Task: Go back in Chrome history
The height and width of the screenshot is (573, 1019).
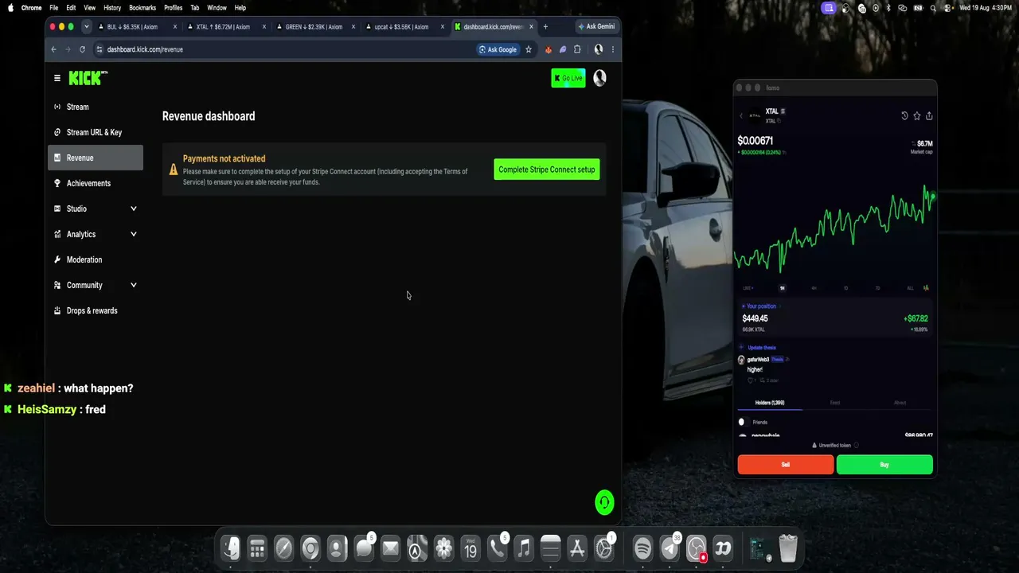Action: point(53,49)
